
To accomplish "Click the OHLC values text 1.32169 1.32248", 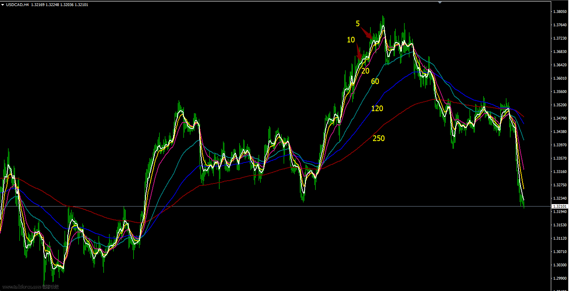I will pyautogui.click(x=44, y=4).
